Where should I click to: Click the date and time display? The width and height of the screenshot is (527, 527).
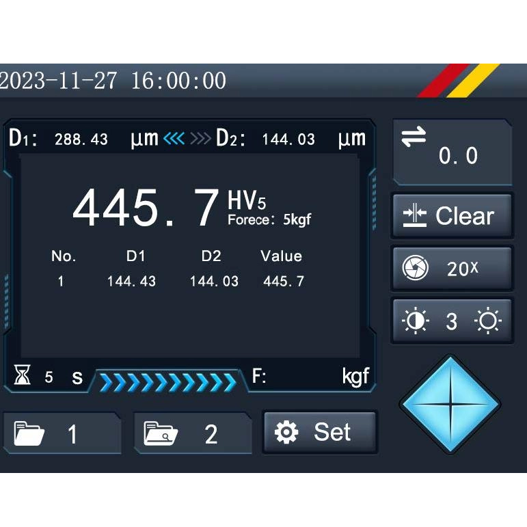113,81
